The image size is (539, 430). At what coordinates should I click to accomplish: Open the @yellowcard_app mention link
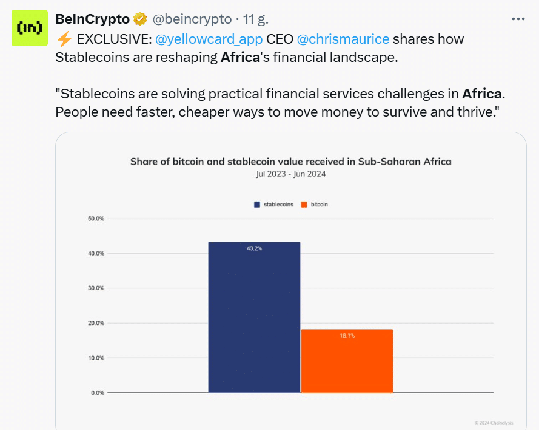pos(209,39)
